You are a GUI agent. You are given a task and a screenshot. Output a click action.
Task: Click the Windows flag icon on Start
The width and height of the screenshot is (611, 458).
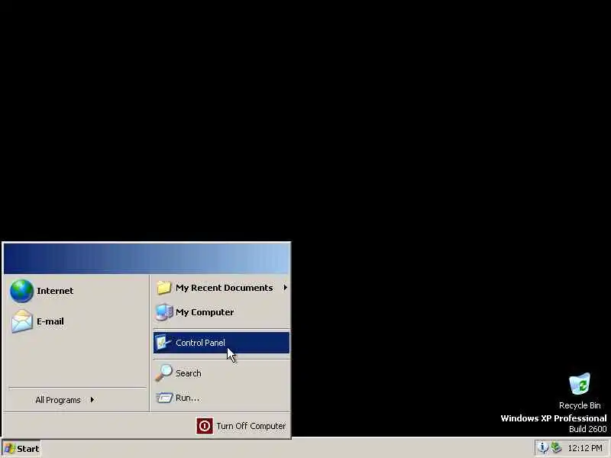[9, 449]
